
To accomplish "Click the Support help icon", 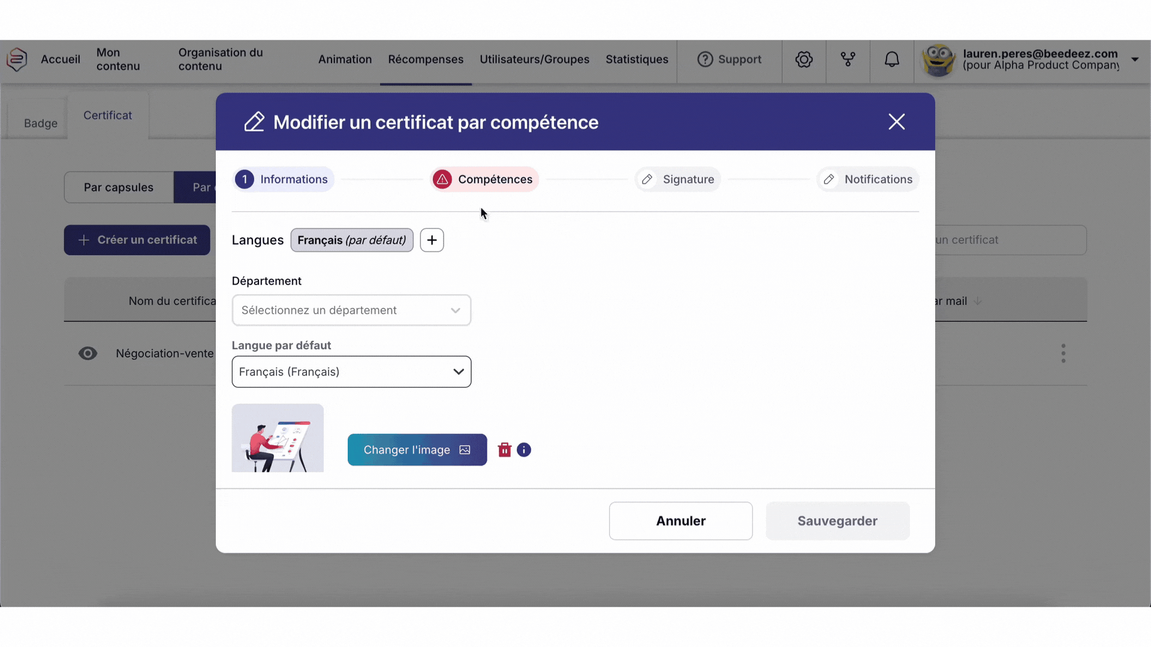I will point(706,59).
